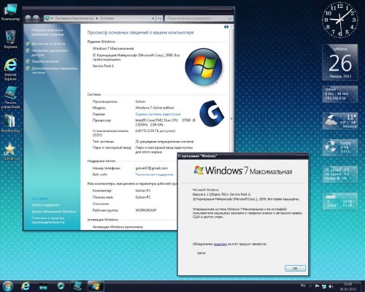Open Internet Explorer in the taskbar
The image size is (365, 292).
click(x=26, y=286)
